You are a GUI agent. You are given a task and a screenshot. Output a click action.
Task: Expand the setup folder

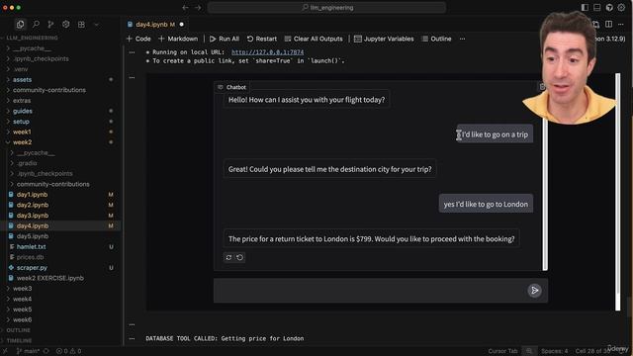click(21, 122)
